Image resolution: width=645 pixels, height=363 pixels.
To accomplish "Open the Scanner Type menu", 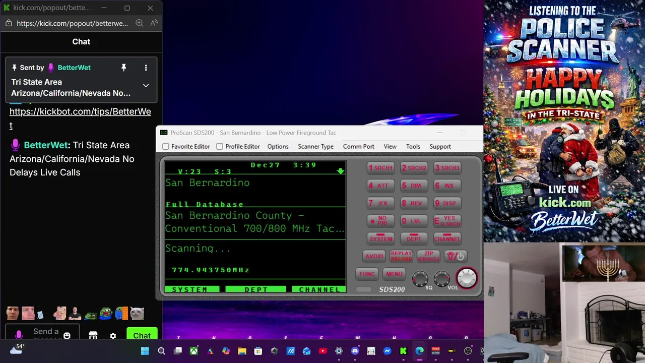I will pyautogui.click(x=315, y=146).
